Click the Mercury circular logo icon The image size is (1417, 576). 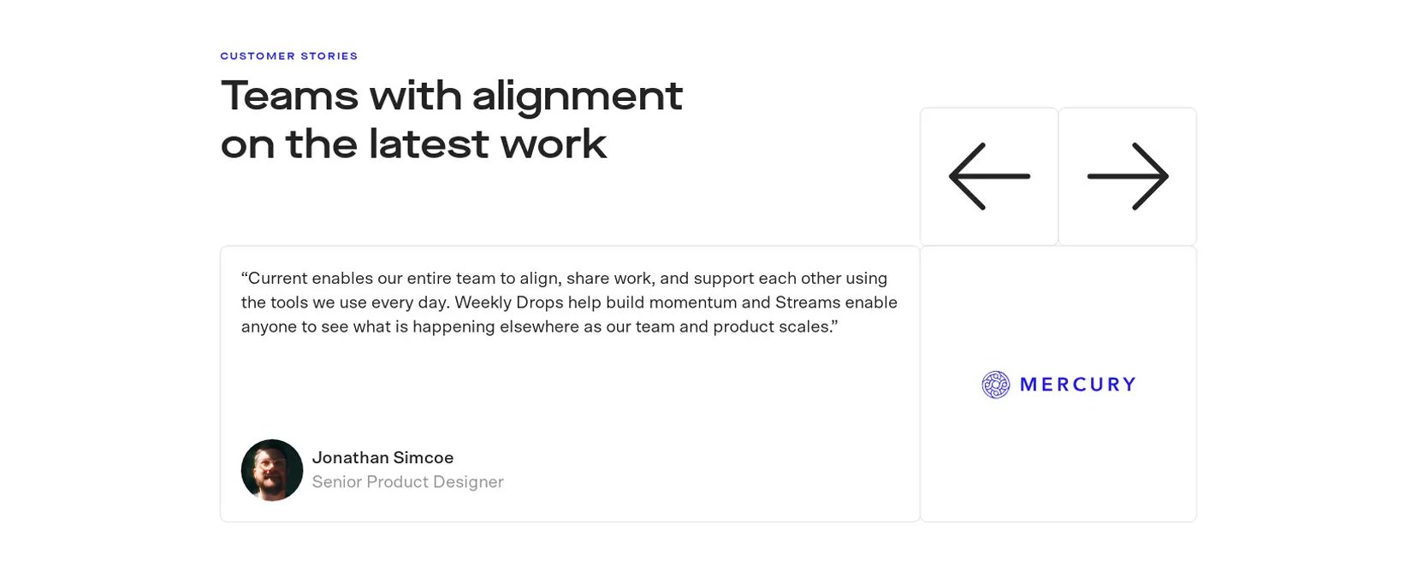click(x=995, y=385)
